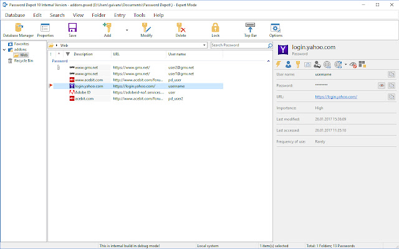
Task: Open the Recycle Bin in the tree
Action: 24,61
